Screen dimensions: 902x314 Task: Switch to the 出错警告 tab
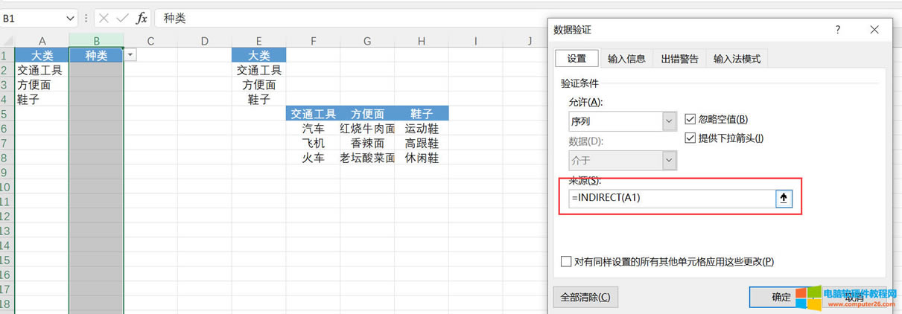click(x=679, y=59)
